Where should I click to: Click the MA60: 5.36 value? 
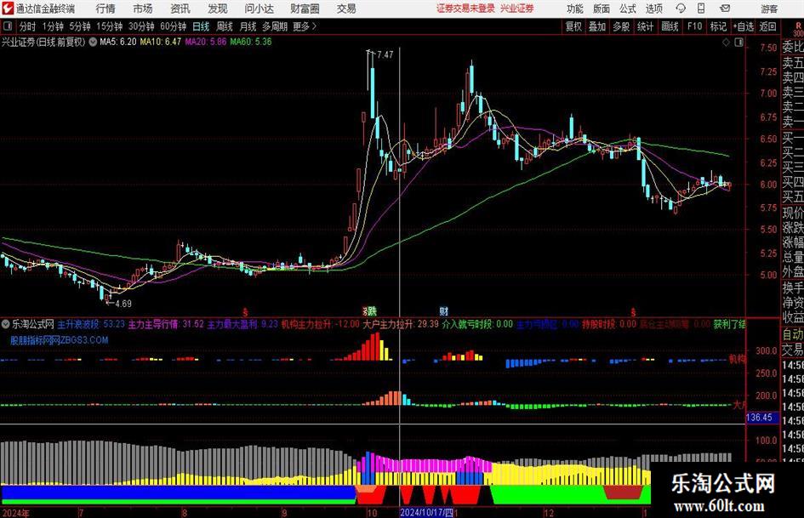point(251,42)
